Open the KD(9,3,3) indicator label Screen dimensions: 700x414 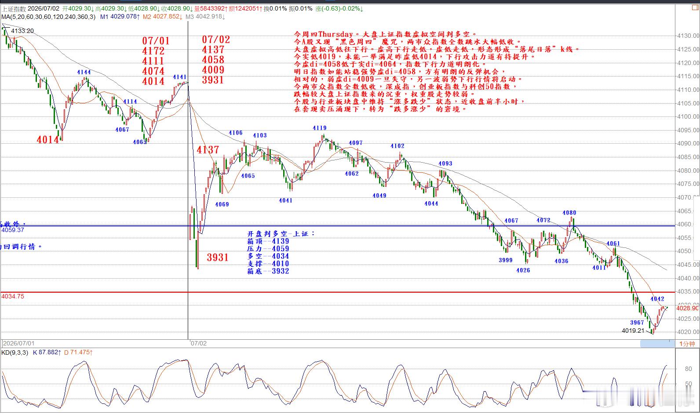tap(15, 352)
